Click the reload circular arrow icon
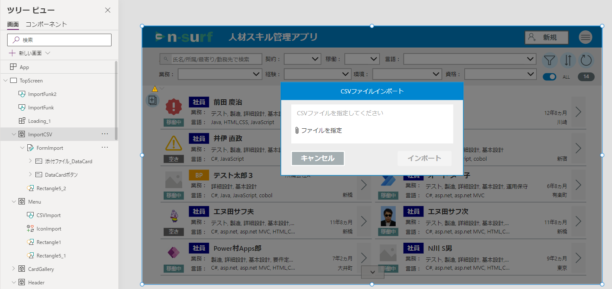This screenshot has height=289, width=612. click(x=586, y=61)
